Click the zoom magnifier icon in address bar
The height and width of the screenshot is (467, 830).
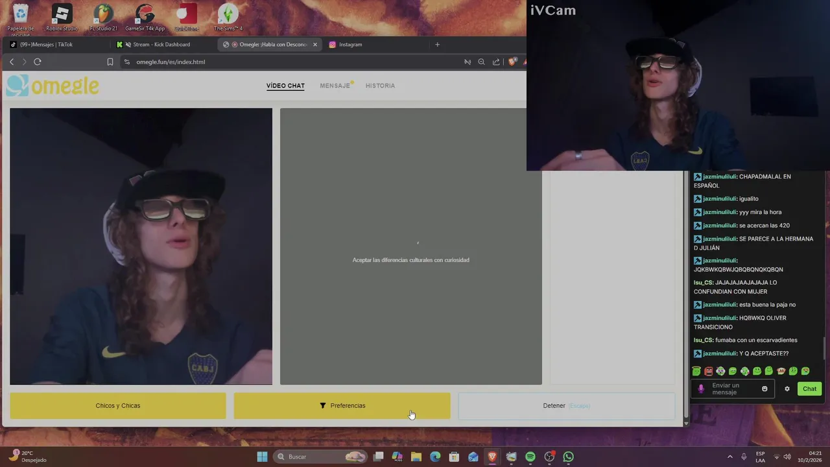pos(481,62)
